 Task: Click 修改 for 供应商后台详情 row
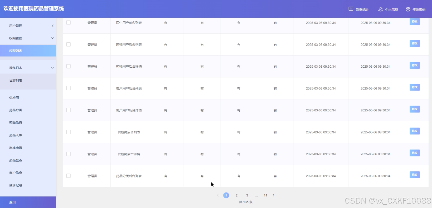coord(415,153)
